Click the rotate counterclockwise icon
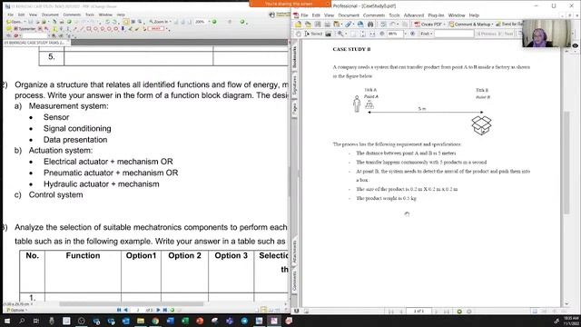This screenshot has width=581, height=327. [x=107, y=22]
